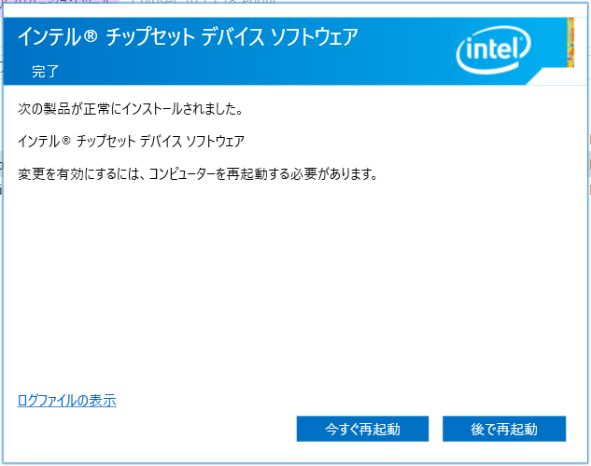Click the 次の製品が正常にインストールされました message
Screen dimensions: 591x466
[x=131, y=109]
